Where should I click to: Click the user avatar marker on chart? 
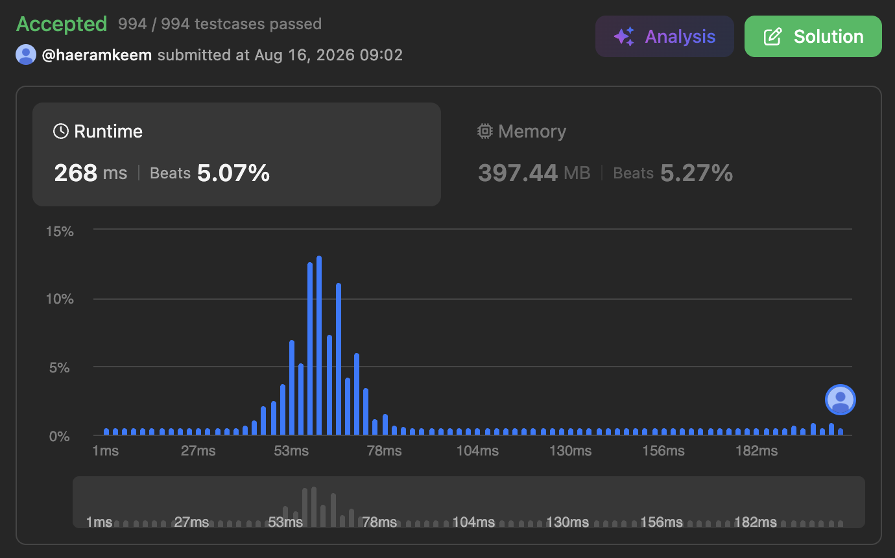tap(841, 400)
